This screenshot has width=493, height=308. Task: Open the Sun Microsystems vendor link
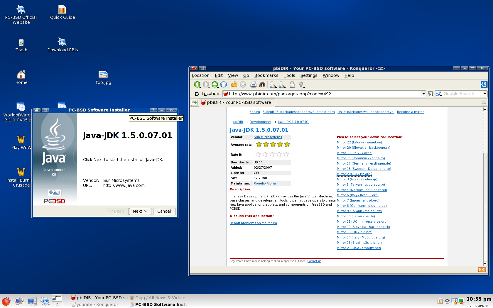tap(268, 137)
